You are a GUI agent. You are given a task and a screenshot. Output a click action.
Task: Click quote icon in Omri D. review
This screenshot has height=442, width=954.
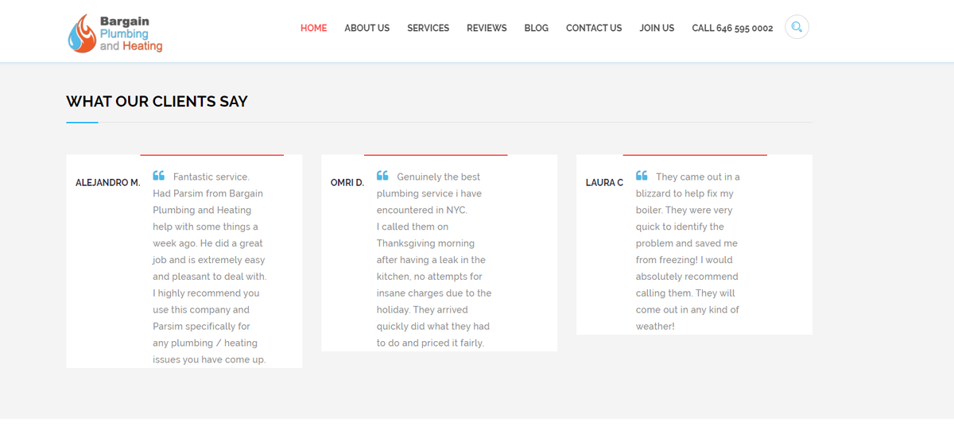[x=382, y=176]
